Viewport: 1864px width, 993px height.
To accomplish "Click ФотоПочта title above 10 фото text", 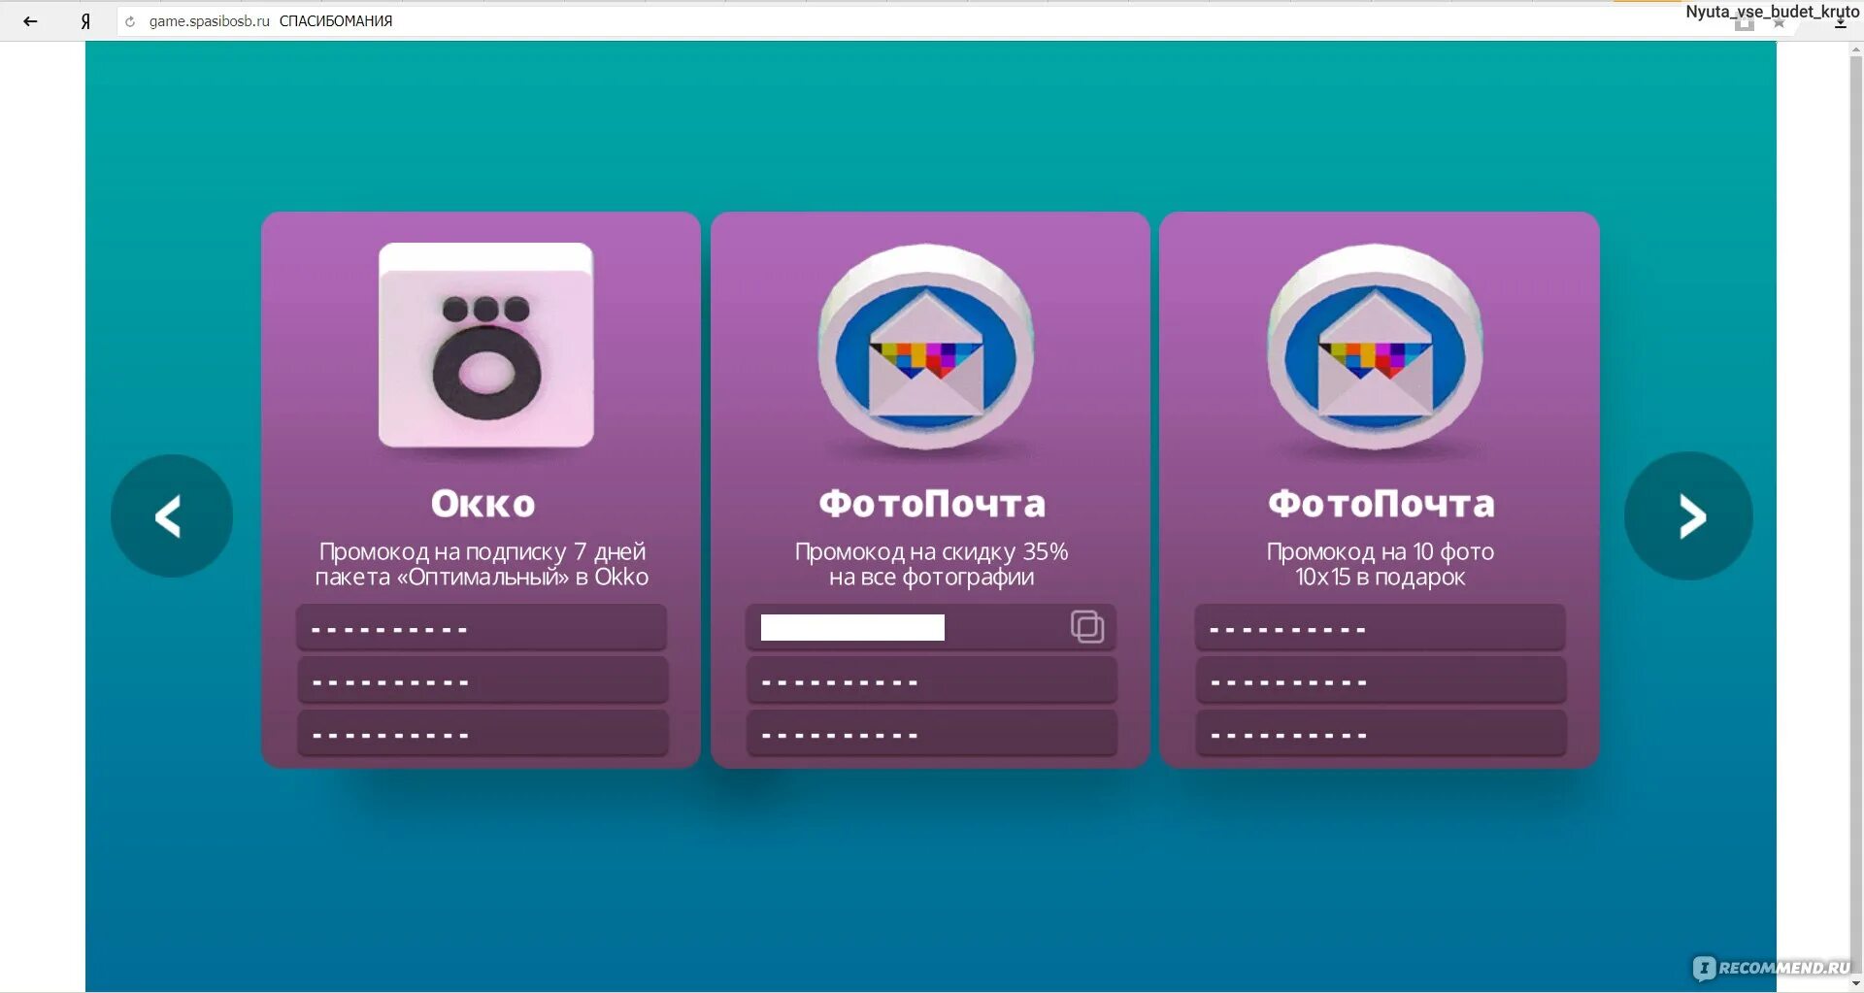I will point(1381,504).
